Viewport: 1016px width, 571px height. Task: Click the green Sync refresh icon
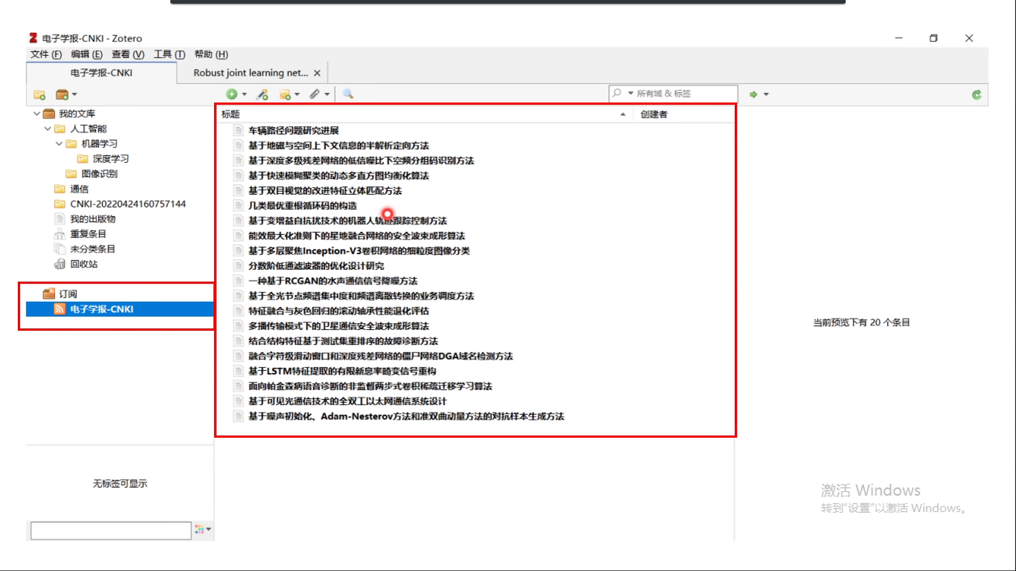tap(976, 95)
